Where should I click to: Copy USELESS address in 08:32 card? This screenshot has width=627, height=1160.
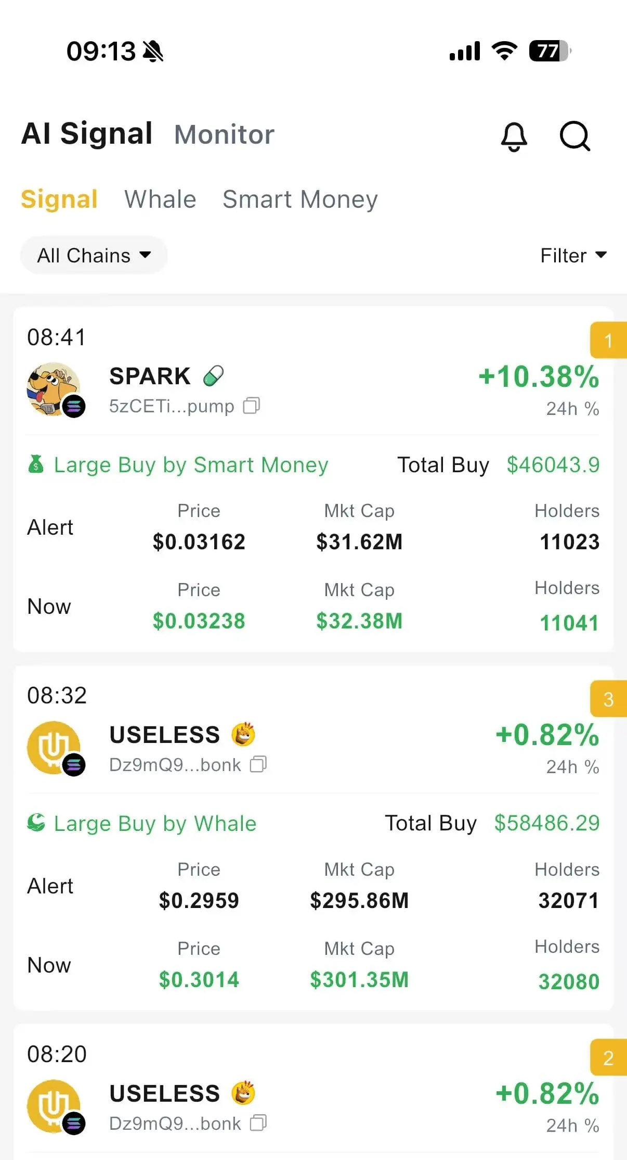pyautogui.click(x=258, y=764)
